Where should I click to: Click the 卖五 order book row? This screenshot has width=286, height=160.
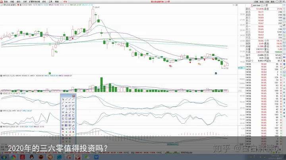click(264, 12)
